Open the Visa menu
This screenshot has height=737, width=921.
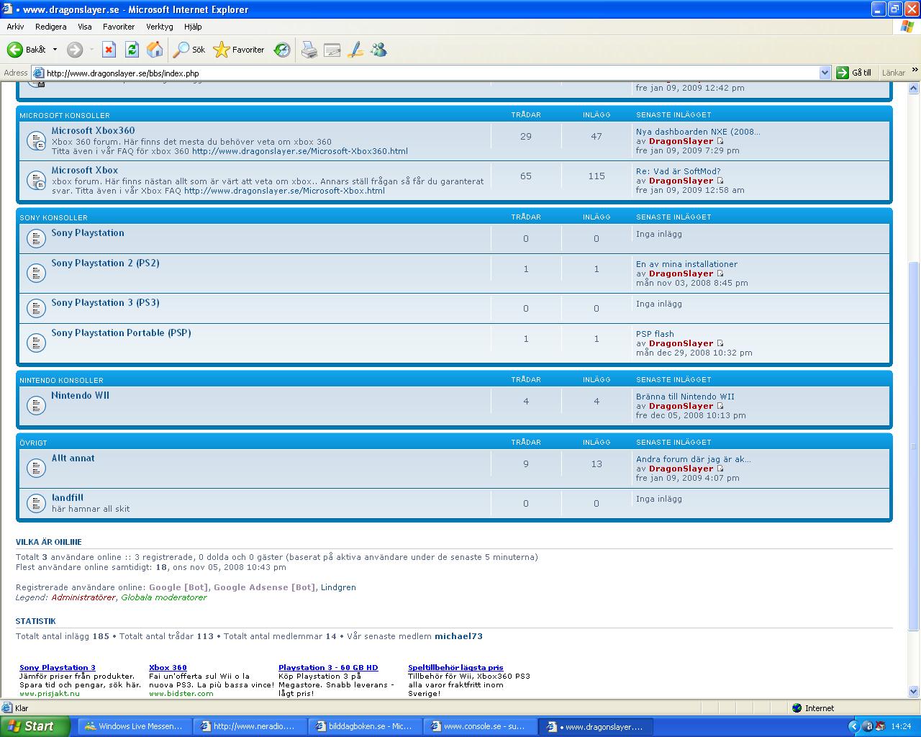(85, 27)
